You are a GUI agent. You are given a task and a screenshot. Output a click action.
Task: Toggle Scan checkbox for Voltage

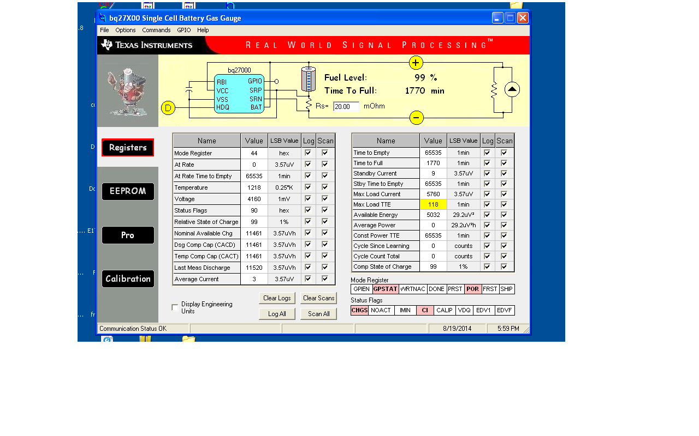coord(325,199)
